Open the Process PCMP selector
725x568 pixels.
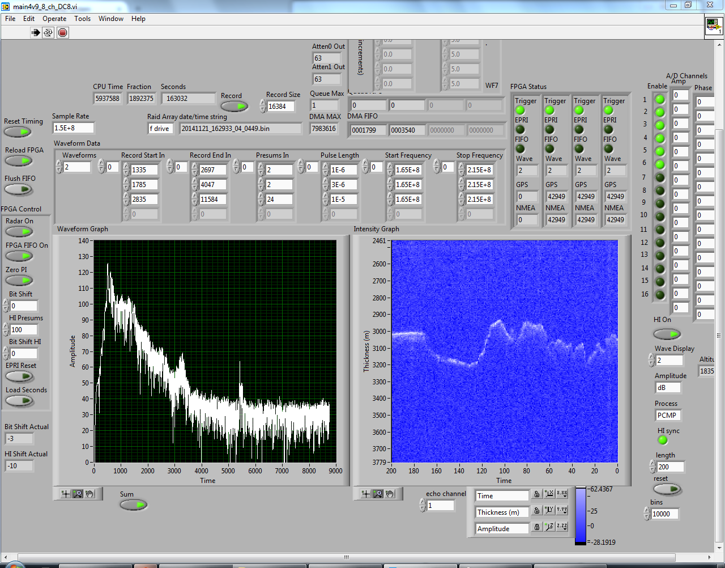667,416
